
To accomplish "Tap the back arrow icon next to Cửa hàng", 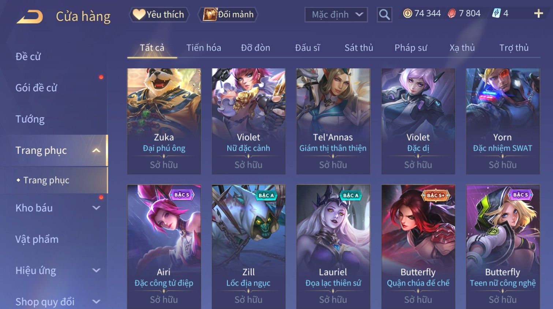I will (30, 16).
